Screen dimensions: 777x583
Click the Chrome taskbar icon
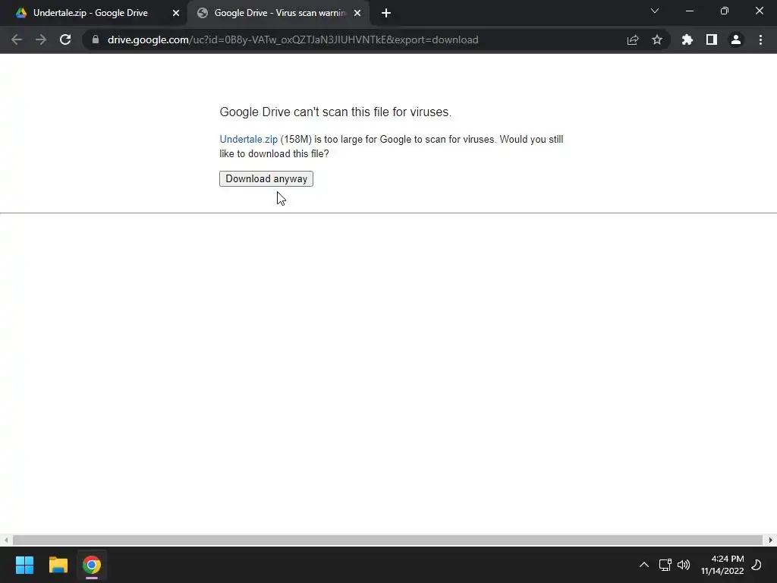[x=92, y=565]
